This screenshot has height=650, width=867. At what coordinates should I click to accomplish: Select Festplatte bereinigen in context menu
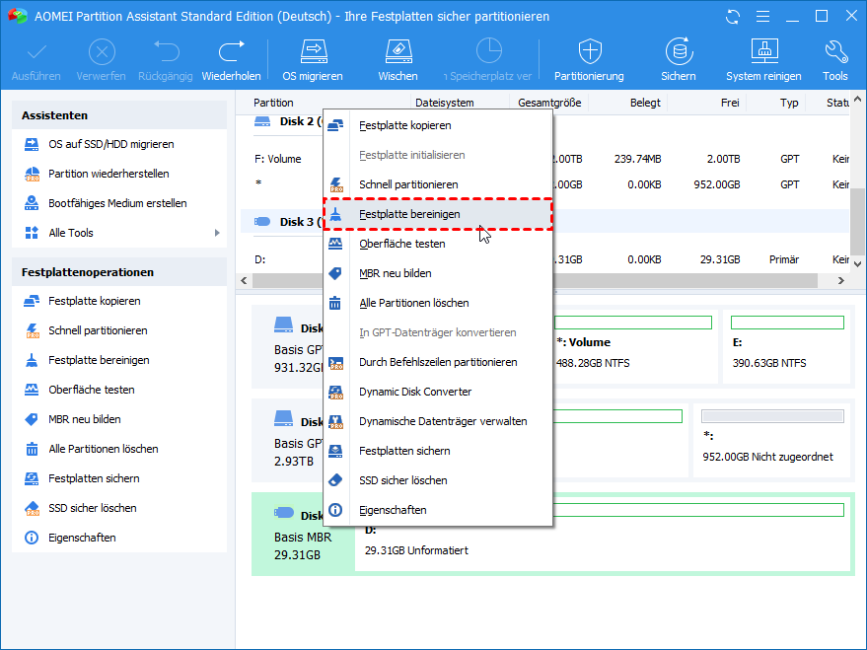(438, 214)
